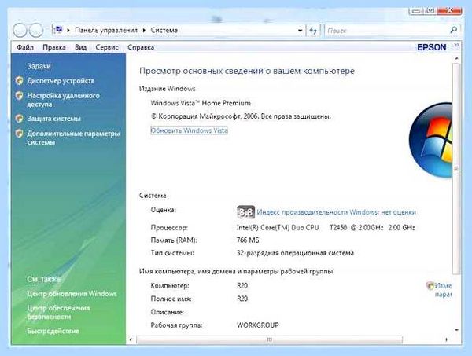Click Система breadcrumb segment

point(164,30)
